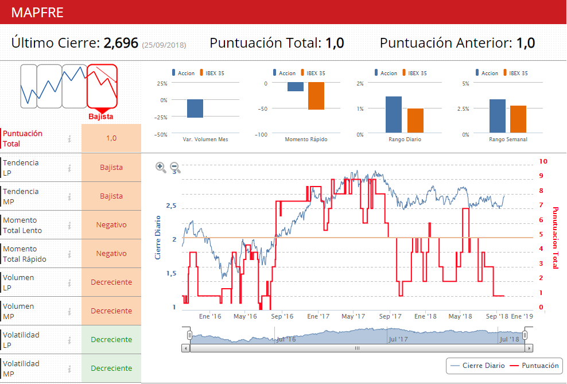Click the Ene '16 axis label
Image resolution: width=567 pixels, height=384 pixels.
click(x=210, y=316)
